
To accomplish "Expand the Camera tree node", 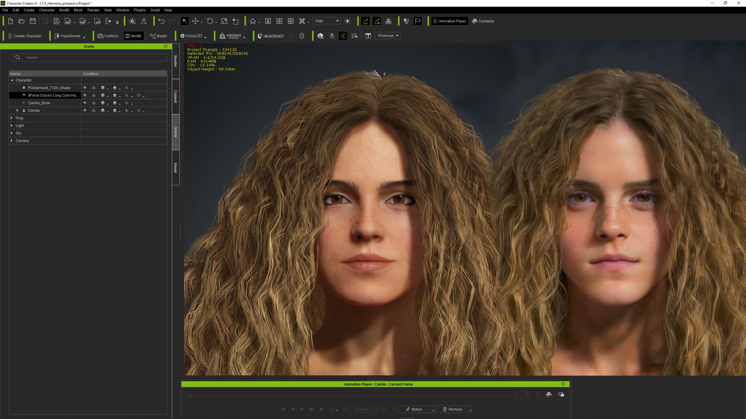I will 12,141.
